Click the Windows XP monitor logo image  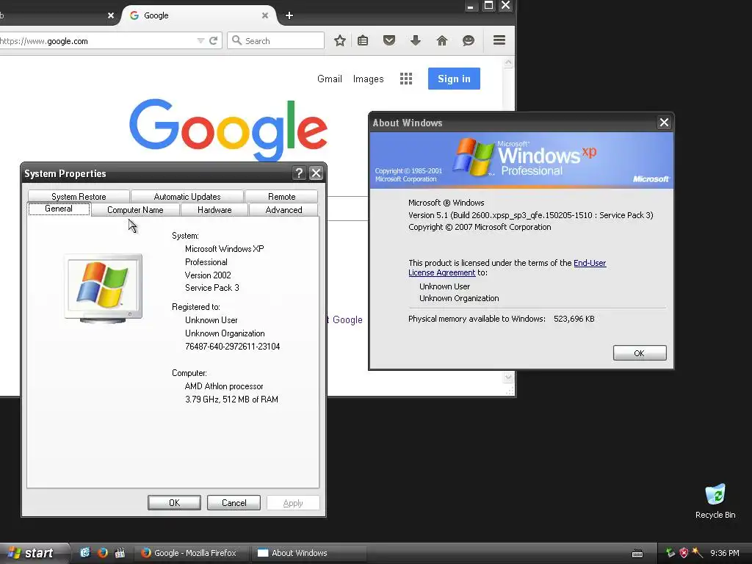pos(103,288)
